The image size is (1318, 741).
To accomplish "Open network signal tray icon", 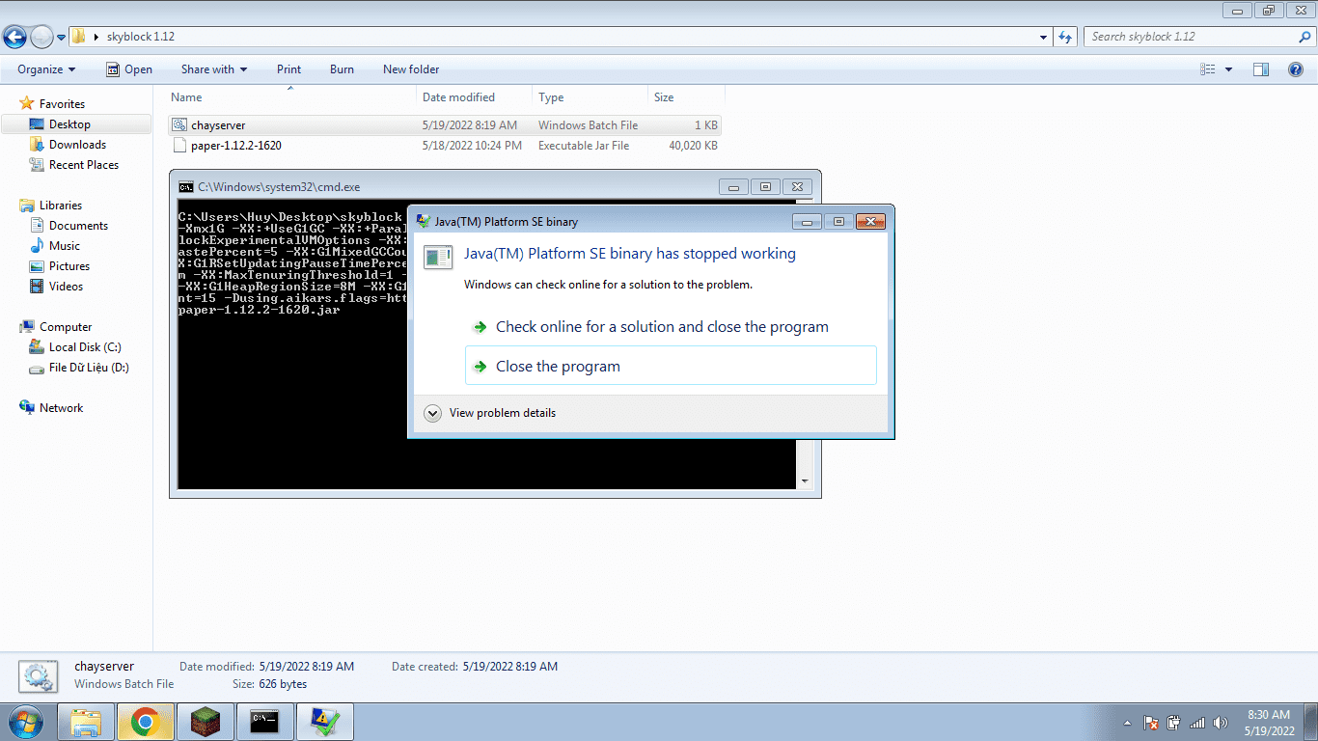I will coord(1197,723).
